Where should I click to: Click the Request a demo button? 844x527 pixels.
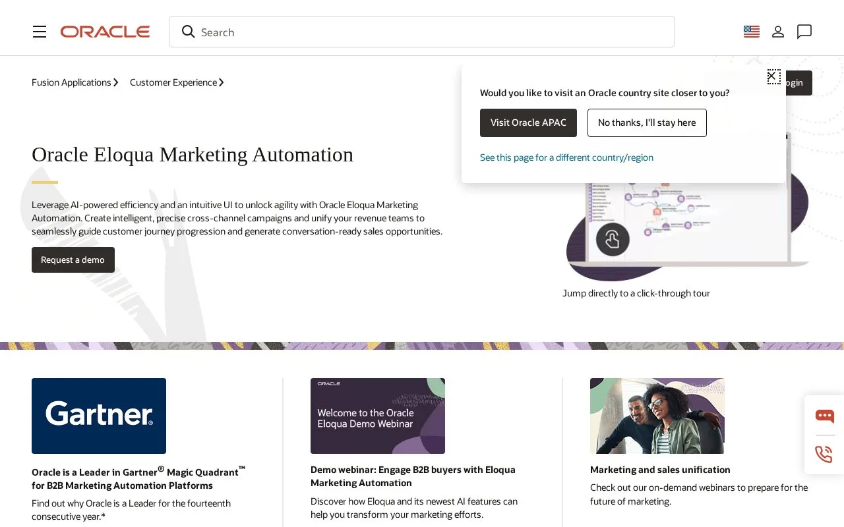point(73,260)
